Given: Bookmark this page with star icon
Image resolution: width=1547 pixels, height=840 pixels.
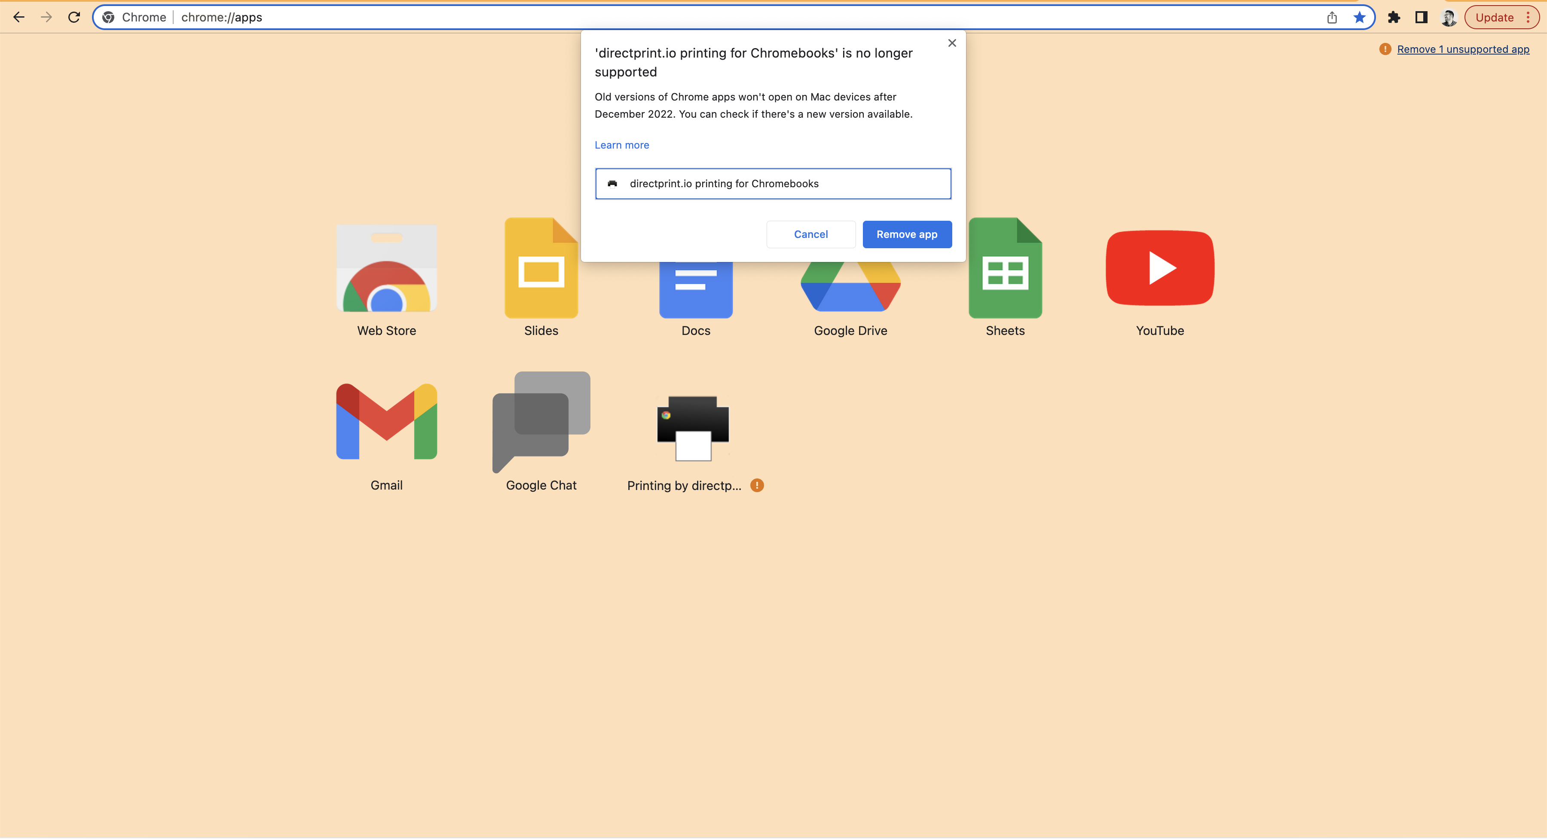Looking at the screenshot, I should 1359,18.
